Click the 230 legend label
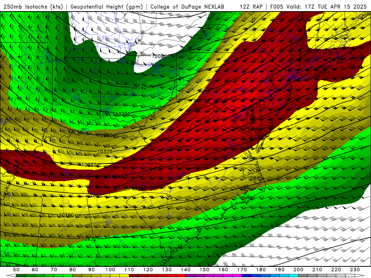371x278 pixels. [x=355, y=270]
